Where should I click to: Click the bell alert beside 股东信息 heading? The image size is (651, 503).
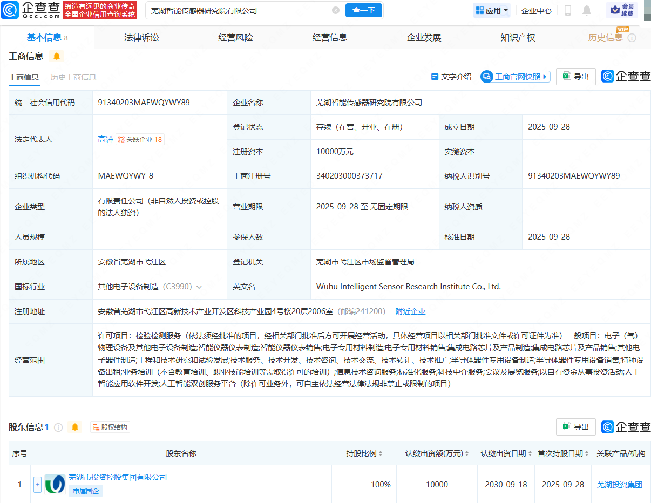tap(75, 427)
